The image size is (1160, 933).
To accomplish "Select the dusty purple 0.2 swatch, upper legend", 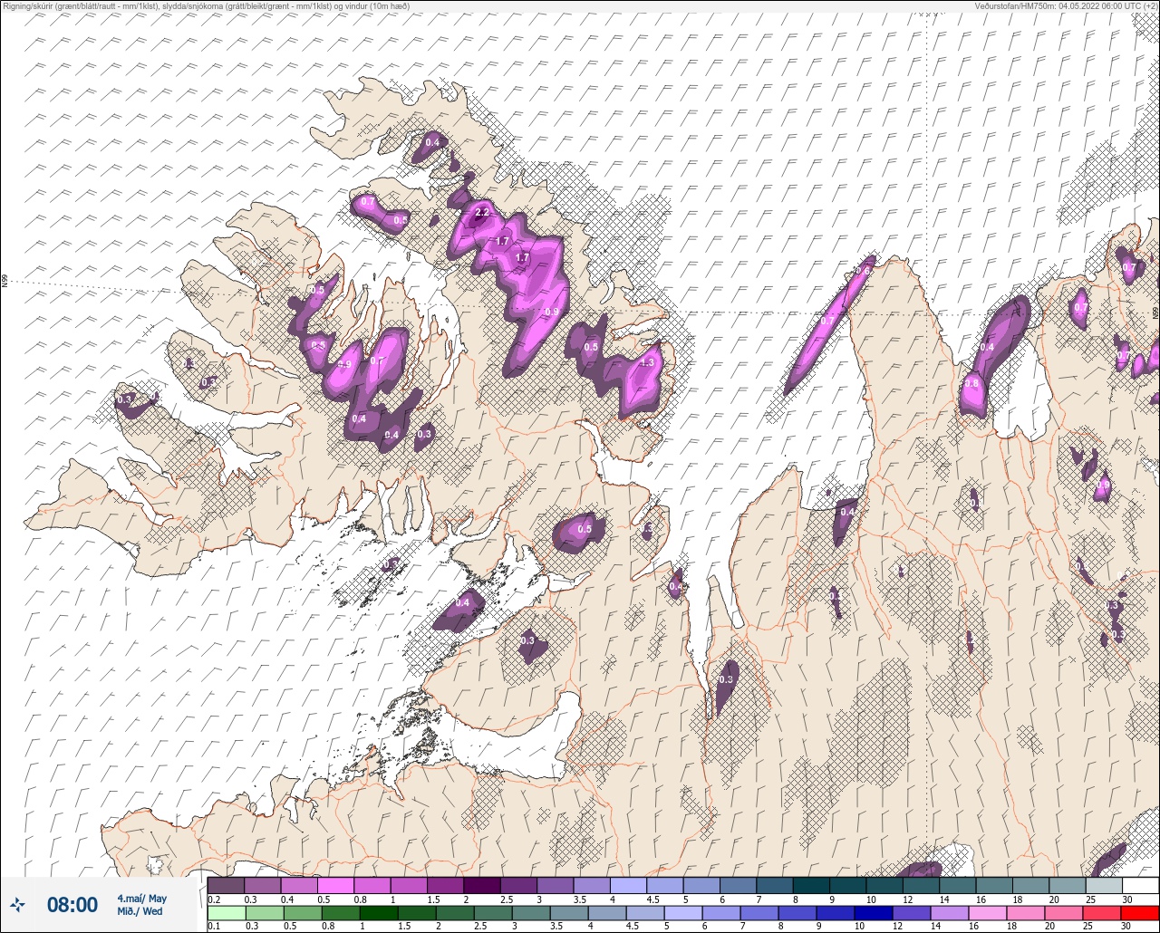I will 226,885.
